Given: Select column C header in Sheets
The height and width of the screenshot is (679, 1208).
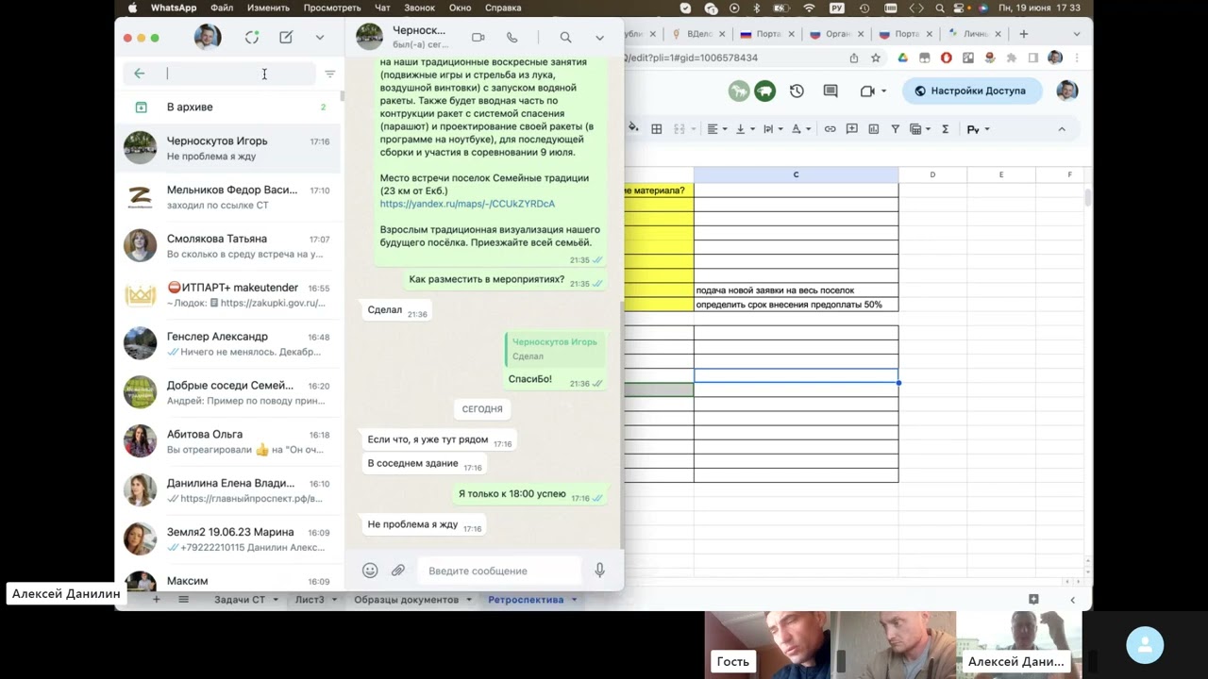Looking at the screenshot, I should tap(796, 174).
